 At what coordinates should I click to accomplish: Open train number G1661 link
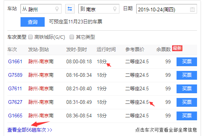coord(15,61)
